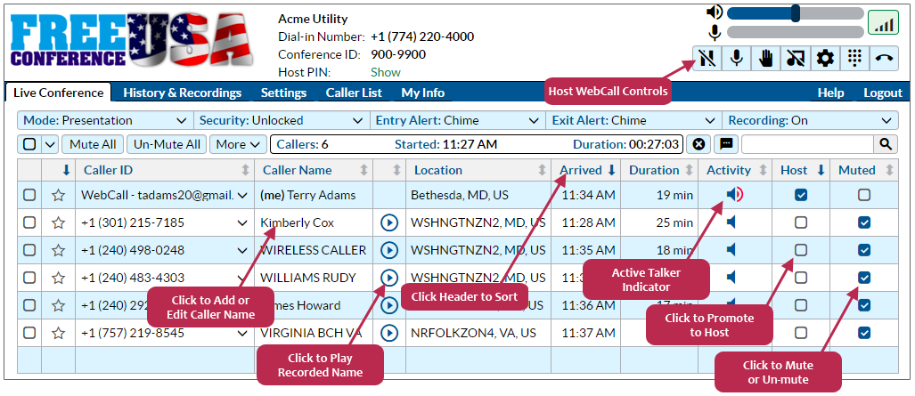Screen dimensions: 915x396
Task: Check Host box for WIRELESS CALLER
Action: click(x=801, y=250)
